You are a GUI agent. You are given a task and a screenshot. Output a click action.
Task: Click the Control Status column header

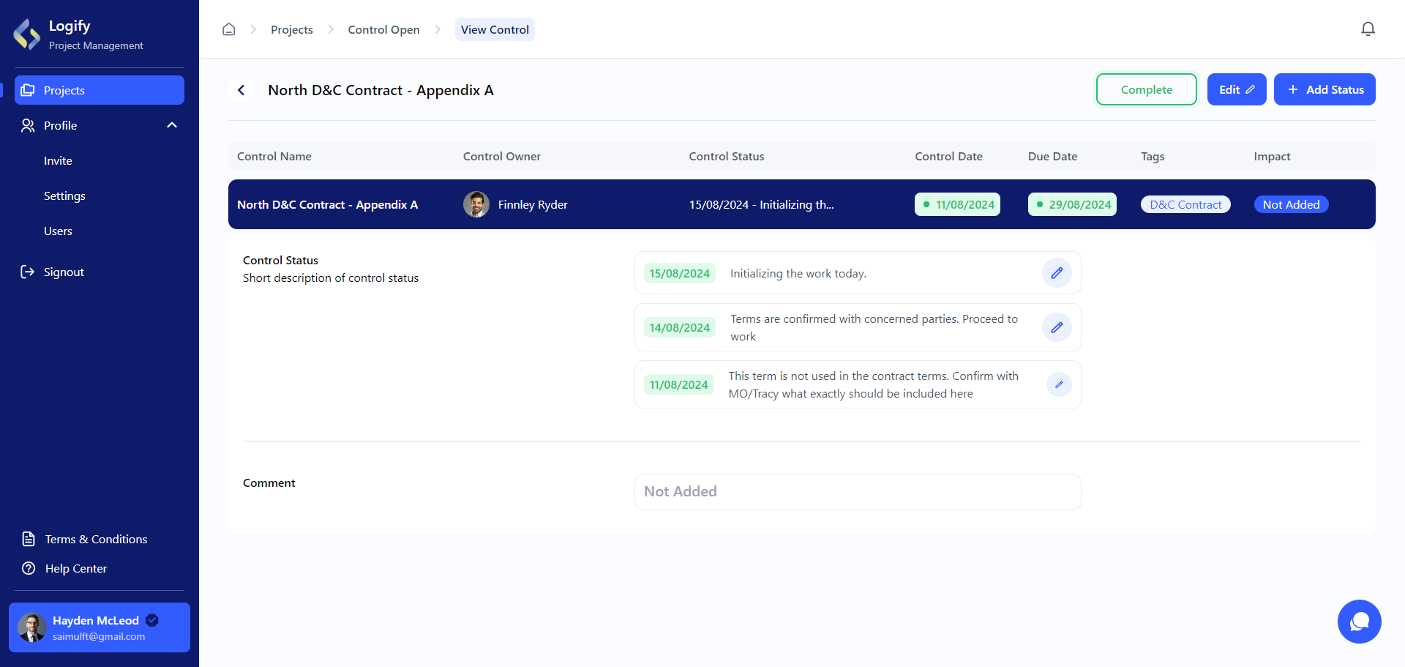click(x=727, y=156)
